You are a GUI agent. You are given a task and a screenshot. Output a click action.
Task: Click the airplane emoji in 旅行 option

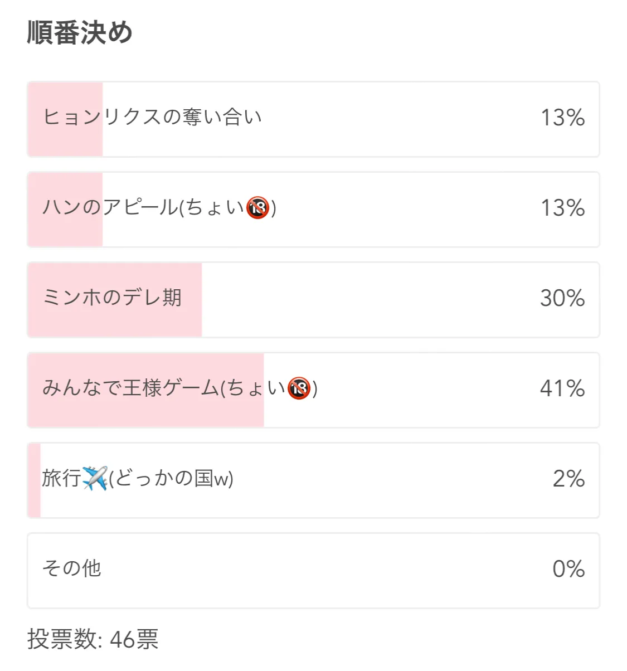pyautogui.click(x=95, y=478)
